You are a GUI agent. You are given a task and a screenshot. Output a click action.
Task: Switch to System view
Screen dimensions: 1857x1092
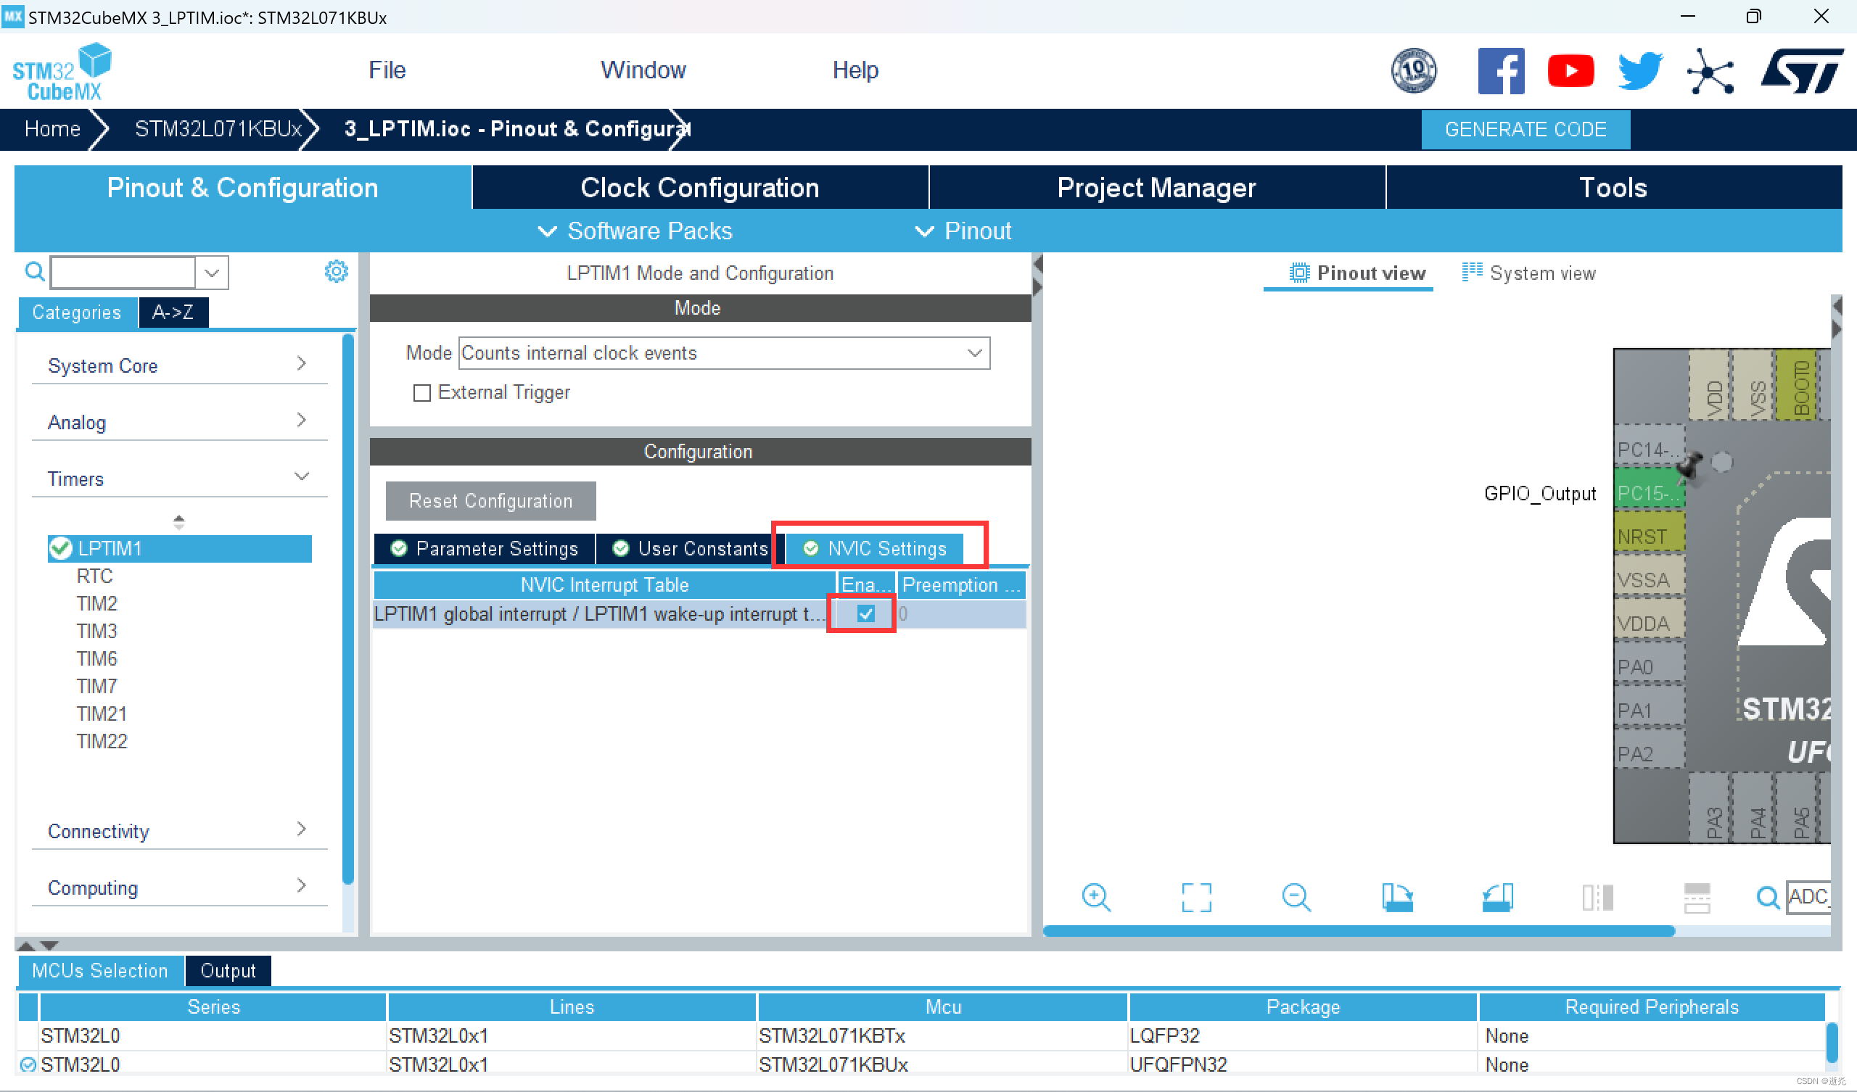1528,273
